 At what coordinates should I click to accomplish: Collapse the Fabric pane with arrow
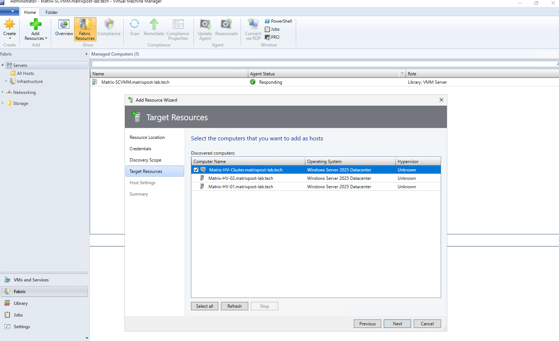87,54
